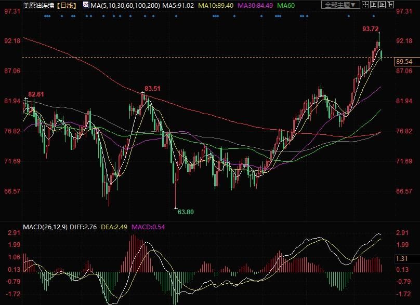Toggle the MA10:89.40 line legend
The width and height of the screenshot is (420, 305).
216,5
